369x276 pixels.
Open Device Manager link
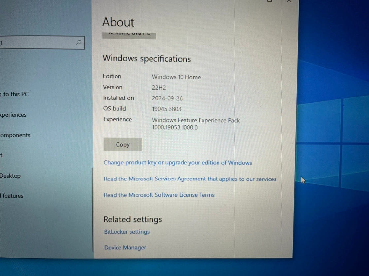tap(125, 247)
